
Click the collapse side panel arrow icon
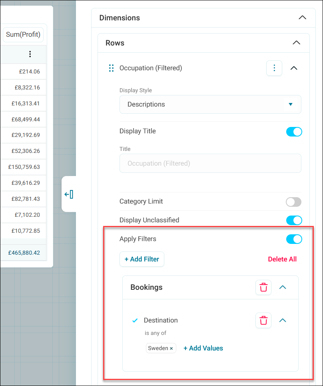point(69,194)
